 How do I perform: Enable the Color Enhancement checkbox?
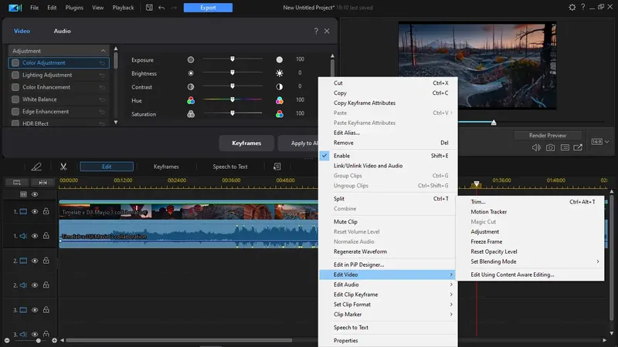[x=15, y=87]
